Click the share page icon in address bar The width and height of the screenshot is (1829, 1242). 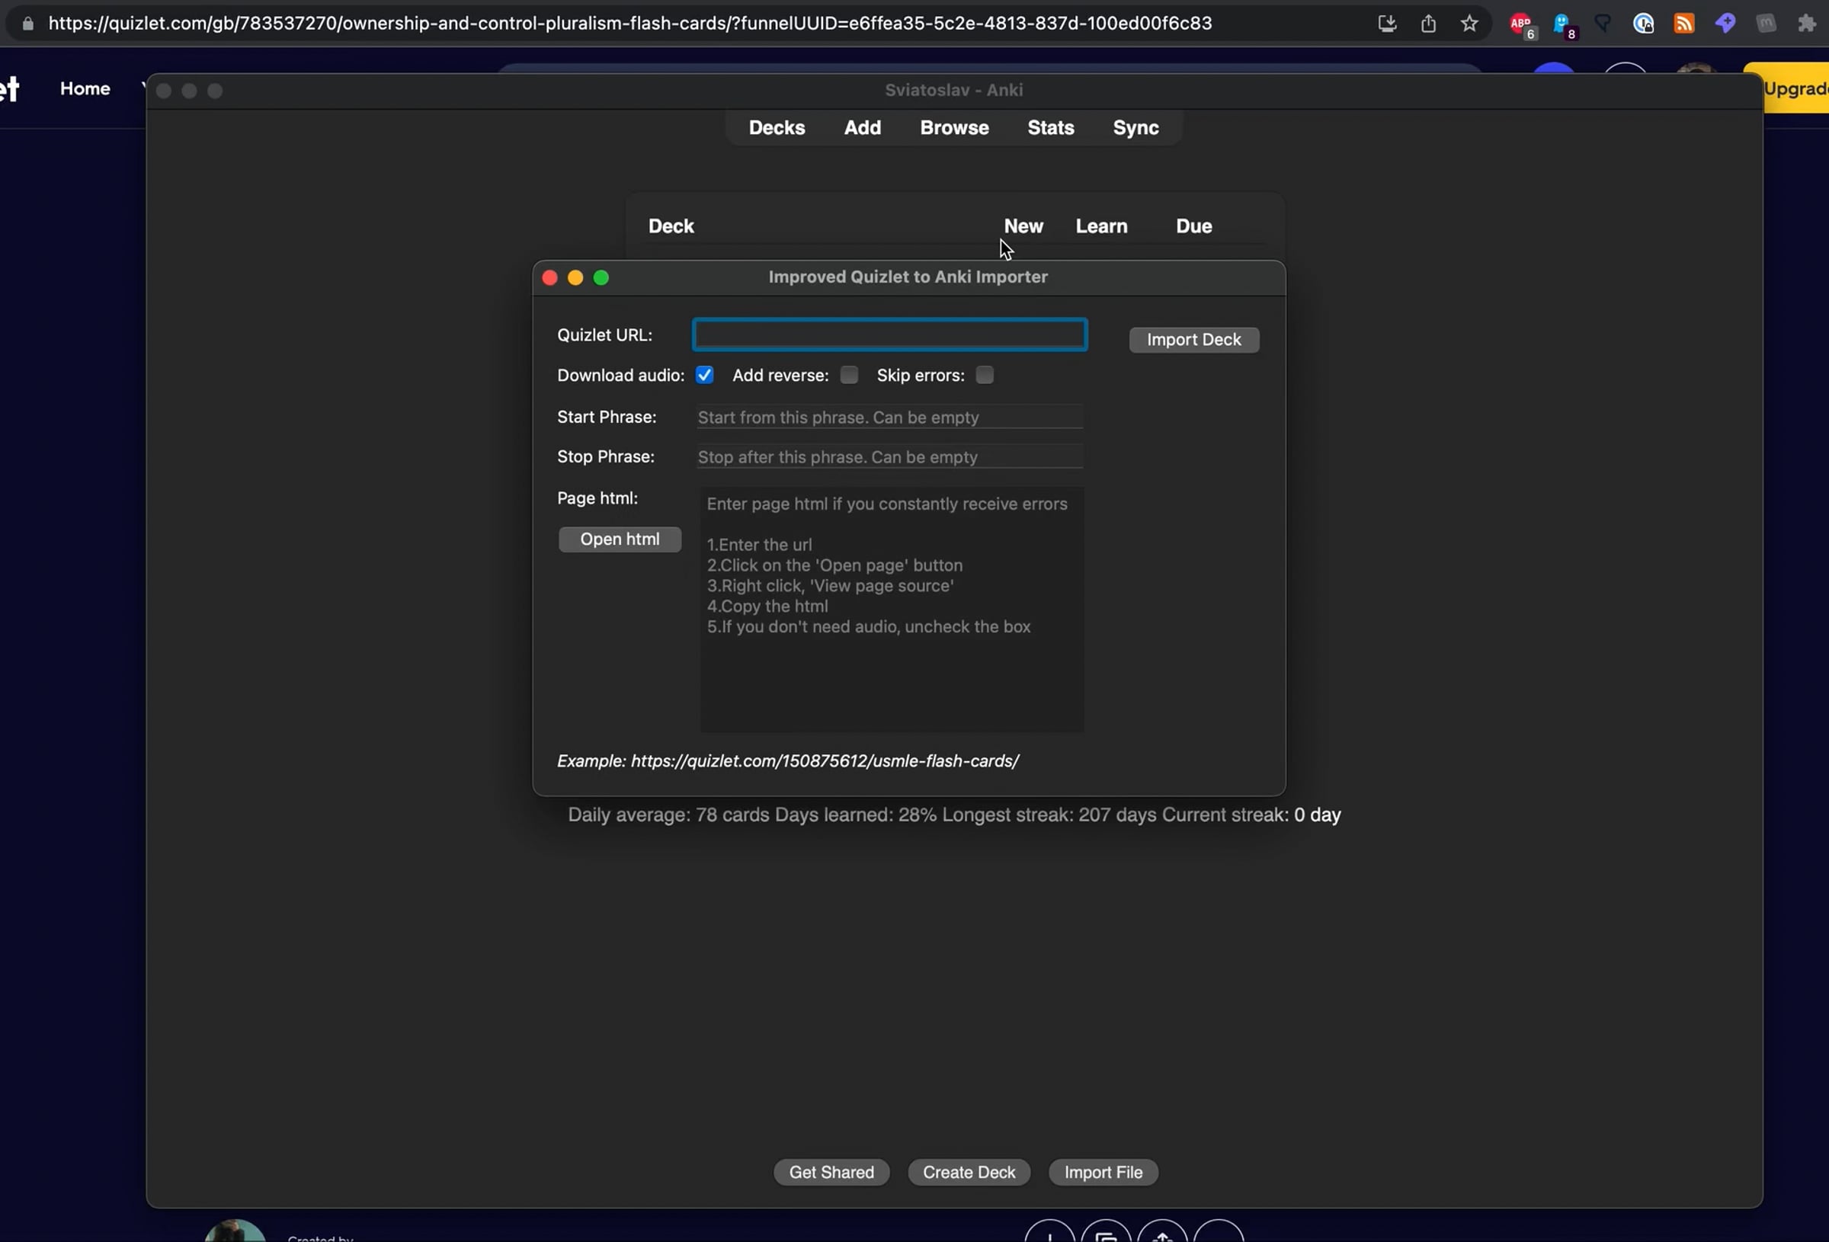pos(1428,24)
